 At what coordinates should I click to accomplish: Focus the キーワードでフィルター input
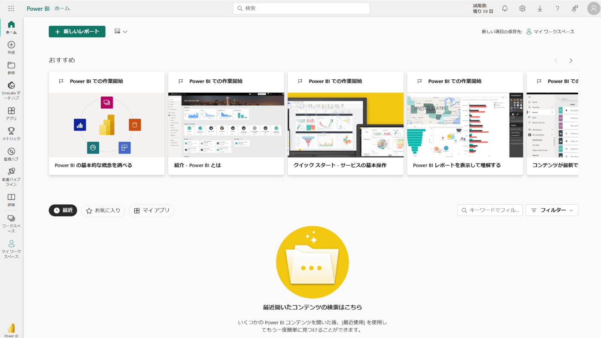tap(490, 210)
